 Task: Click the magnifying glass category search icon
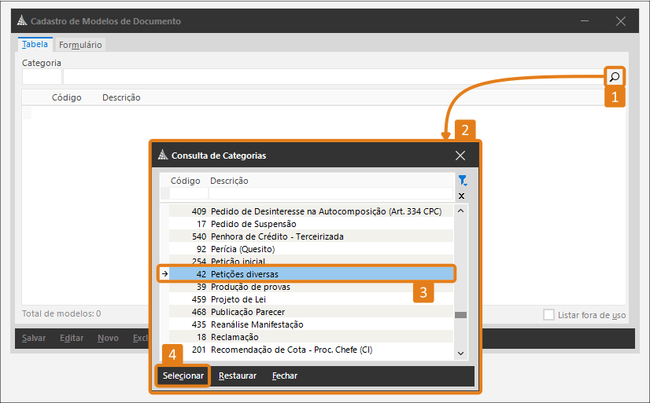614,76
